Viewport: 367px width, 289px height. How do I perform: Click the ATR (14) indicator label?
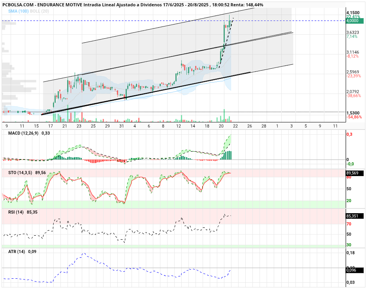pyautogui.click(x=17, y=252)
